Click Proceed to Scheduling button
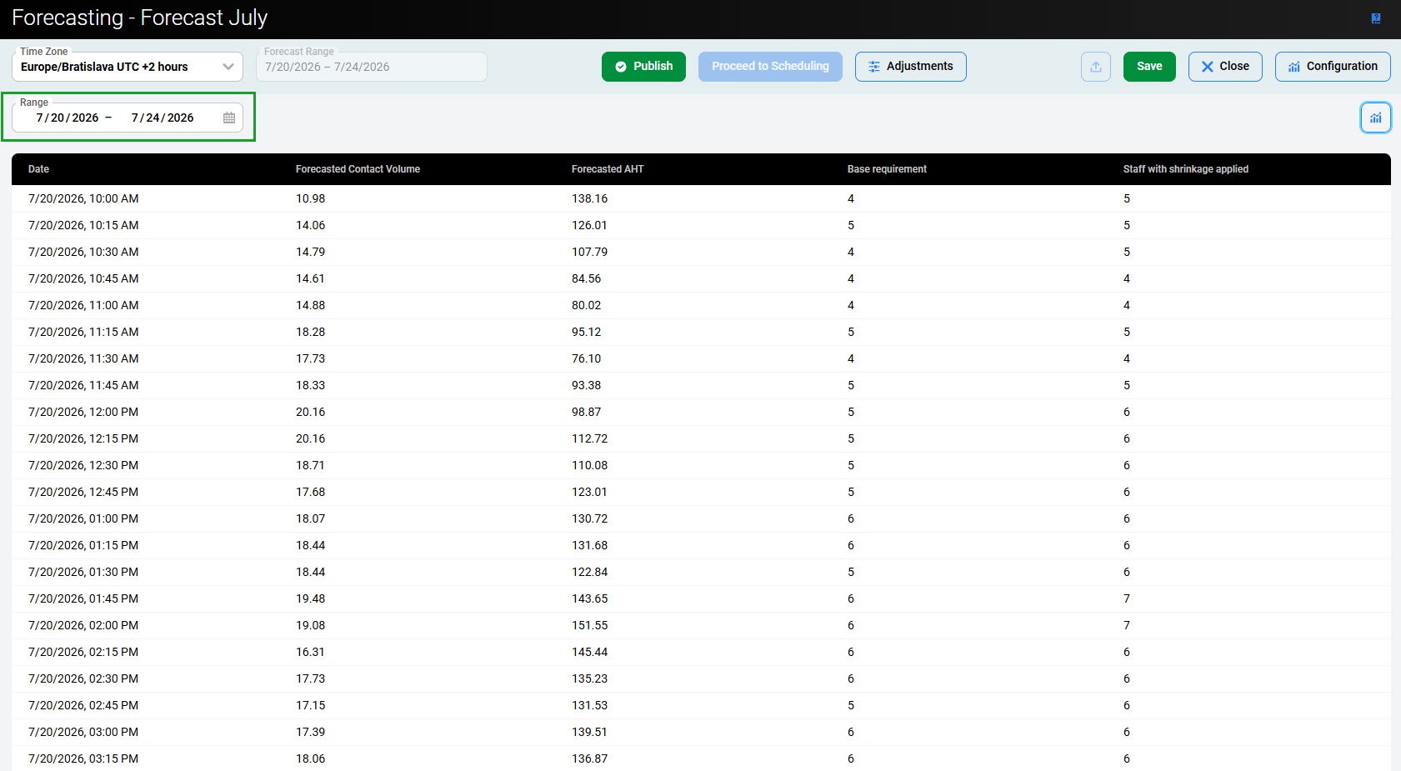This screenshot has width=1401, height=771. [770, 67]
